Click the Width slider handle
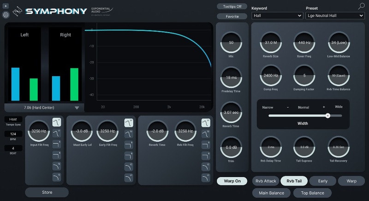369x201 pixels. click(327, 116)
